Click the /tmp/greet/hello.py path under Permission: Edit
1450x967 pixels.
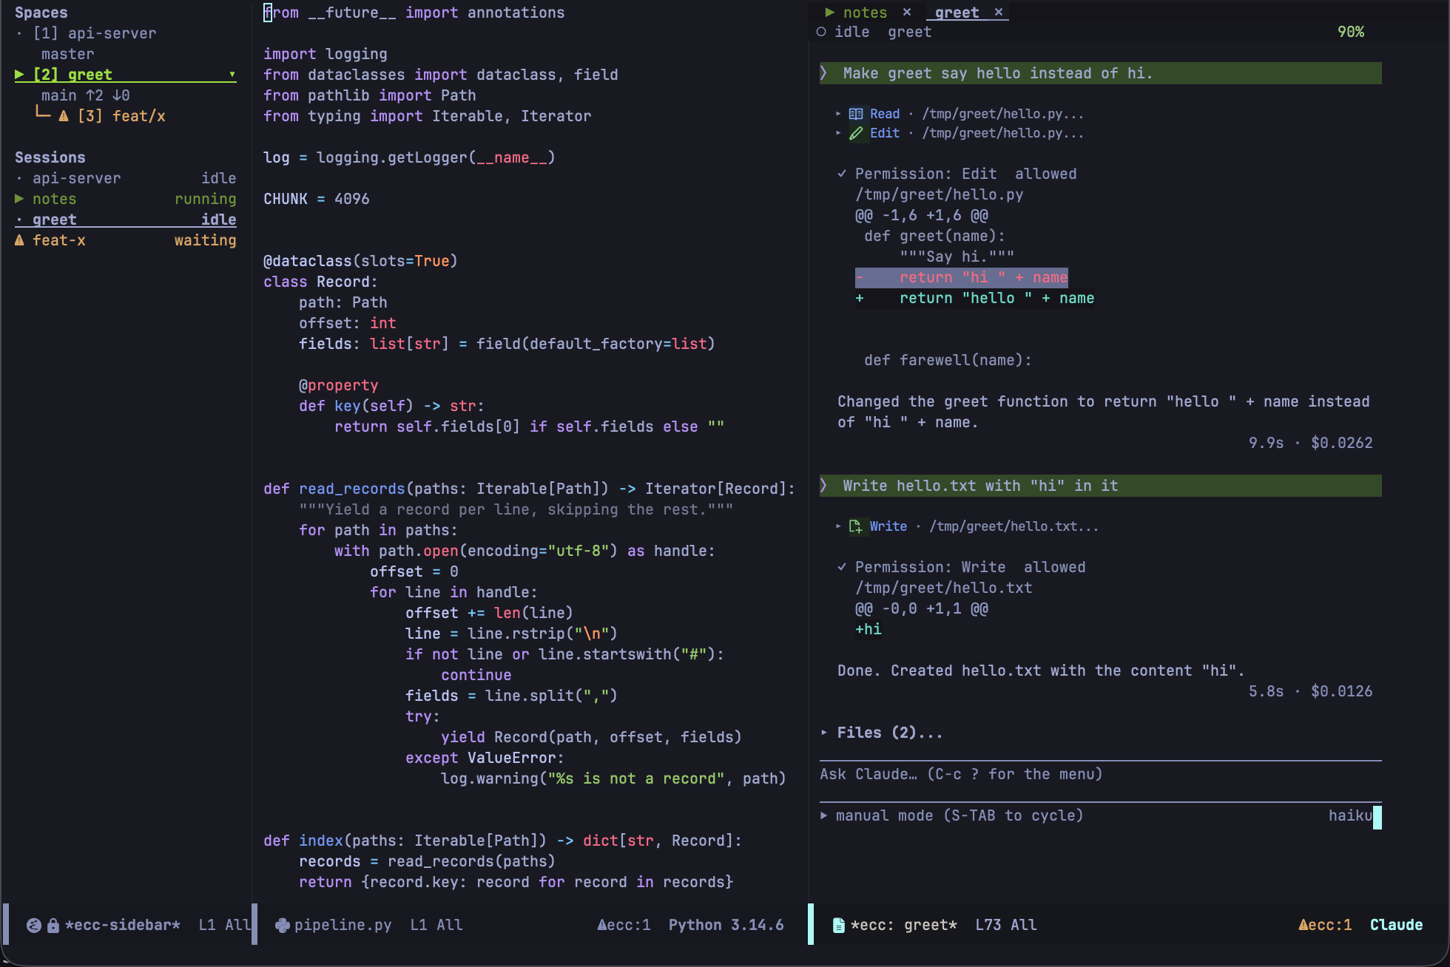pos(940,194)
